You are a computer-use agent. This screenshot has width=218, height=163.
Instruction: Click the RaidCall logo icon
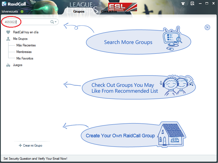[x=4, y=4]
